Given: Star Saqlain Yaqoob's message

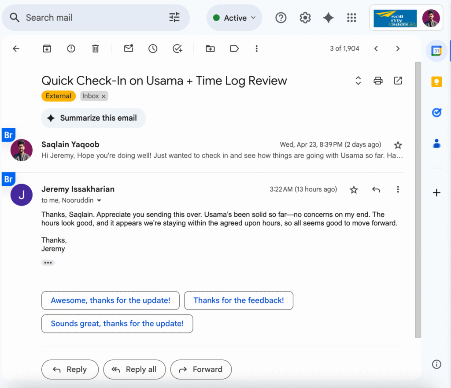Looking at the screenshot, I should tap(398, 145).
